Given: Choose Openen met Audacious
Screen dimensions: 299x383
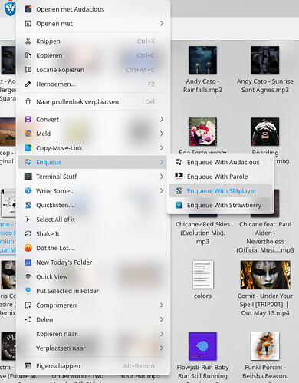Looking at the screenshot, I should click(x=93, y=9).
